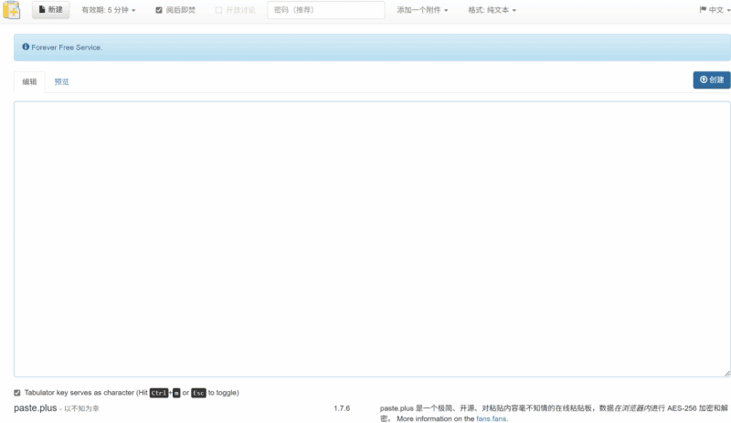Click the info icon in the notice banner
The height and width of the screenshot is (423, 731).
coord(26,47)
